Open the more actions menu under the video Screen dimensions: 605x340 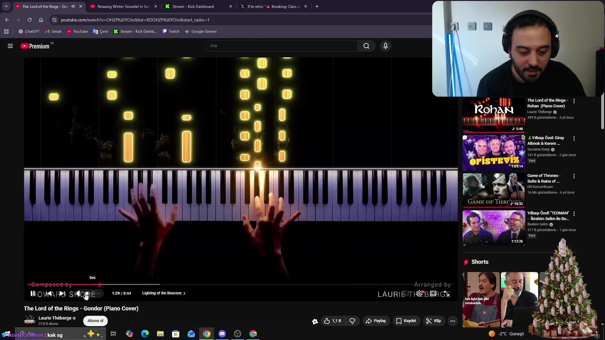tap(452, 321)
